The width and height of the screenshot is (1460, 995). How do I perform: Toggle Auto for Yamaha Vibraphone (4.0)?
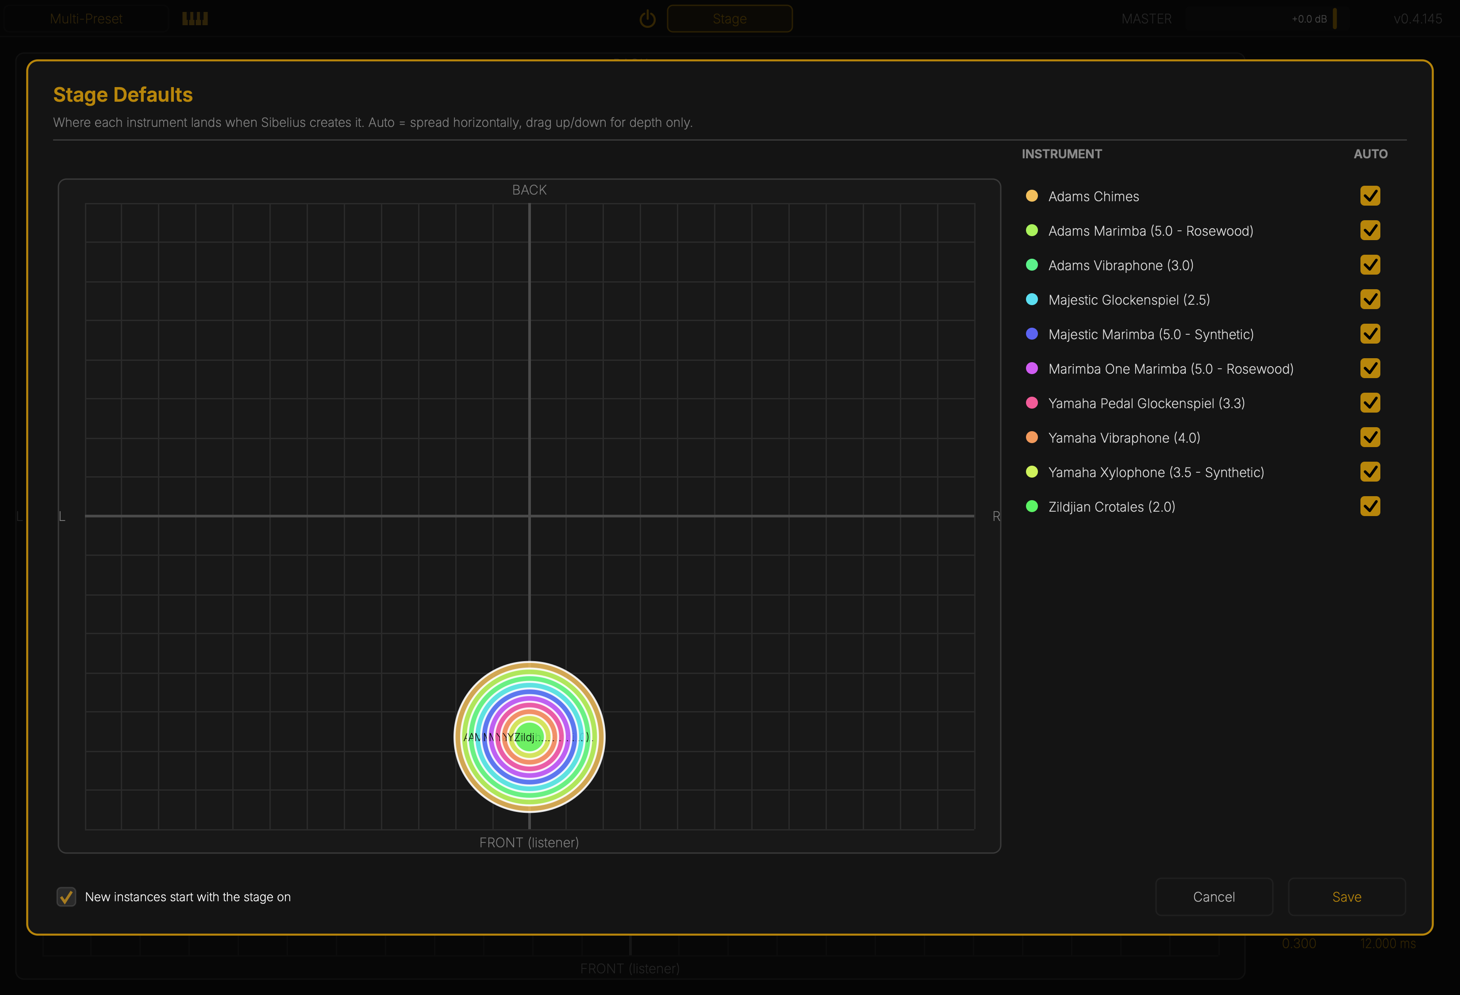1370,437
